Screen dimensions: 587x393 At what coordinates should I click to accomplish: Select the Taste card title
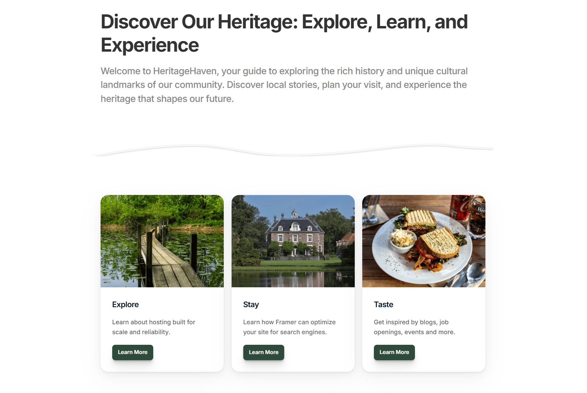[383, 304]
